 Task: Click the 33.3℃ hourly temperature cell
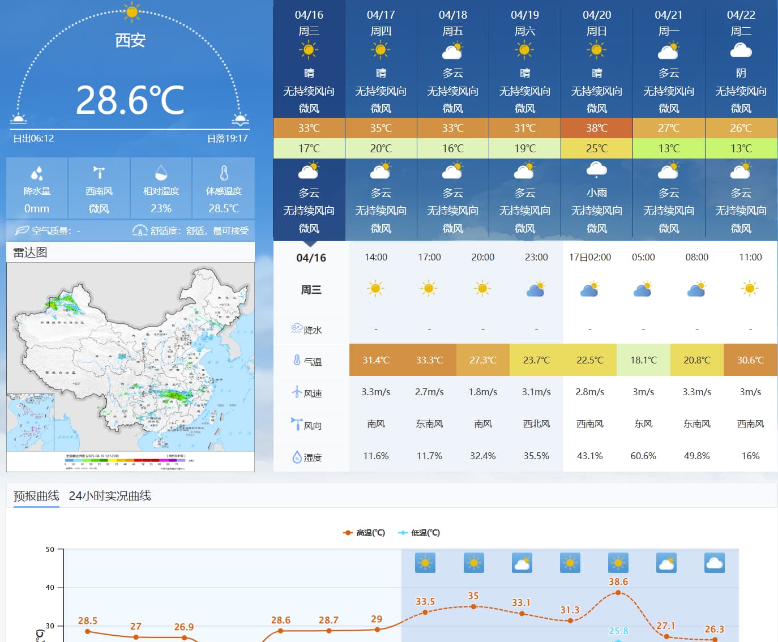[x=429, y=360]
